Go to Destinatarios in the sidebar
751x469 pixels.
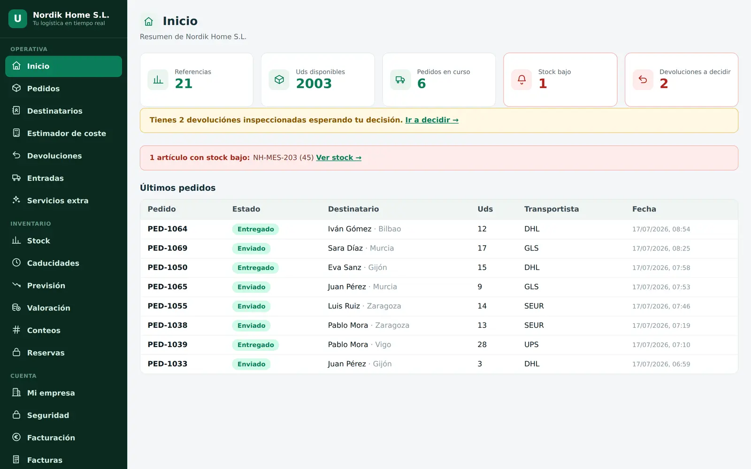63,111
